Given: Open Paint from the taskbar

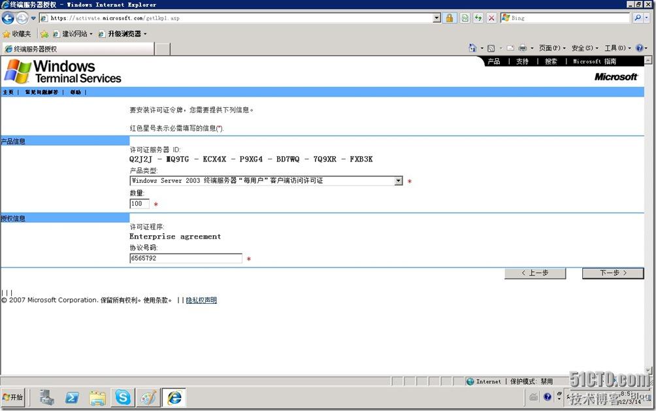Looking at the screenshot, I should pos(148,397).
